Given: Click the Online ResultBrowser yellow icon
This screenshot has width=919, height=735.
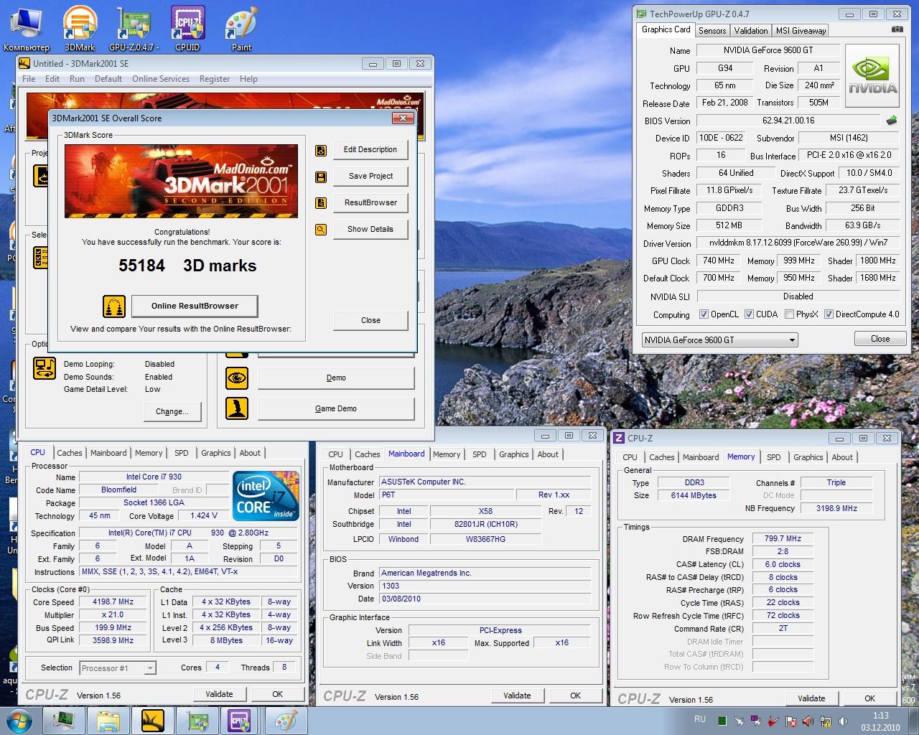Looking at the screenshot, I should [114, 306].
